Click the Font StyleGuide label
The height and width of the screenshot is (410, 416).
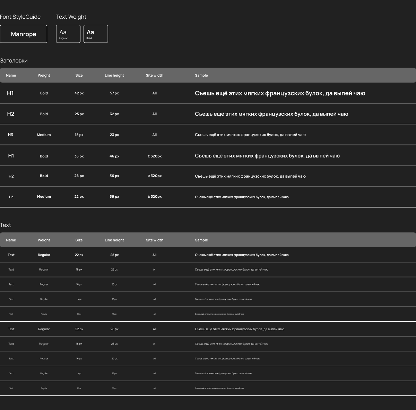(x=20, y=17)
